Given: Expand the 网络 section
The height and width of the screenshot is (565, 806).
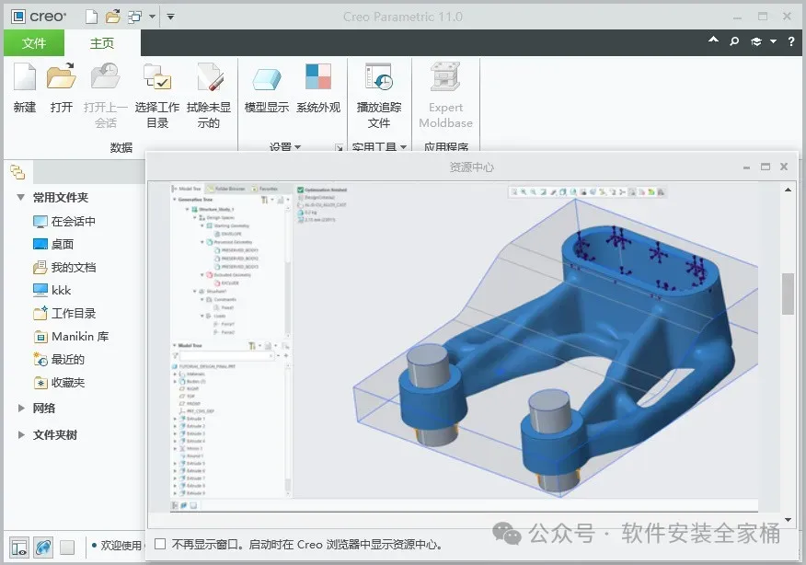Looking at the screenshot, I should [21, 409].
